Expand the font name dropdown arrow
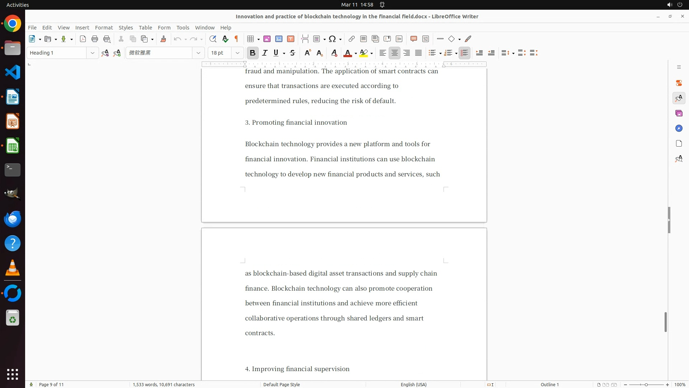Screen dimensions: 689x388 point(198,53)
